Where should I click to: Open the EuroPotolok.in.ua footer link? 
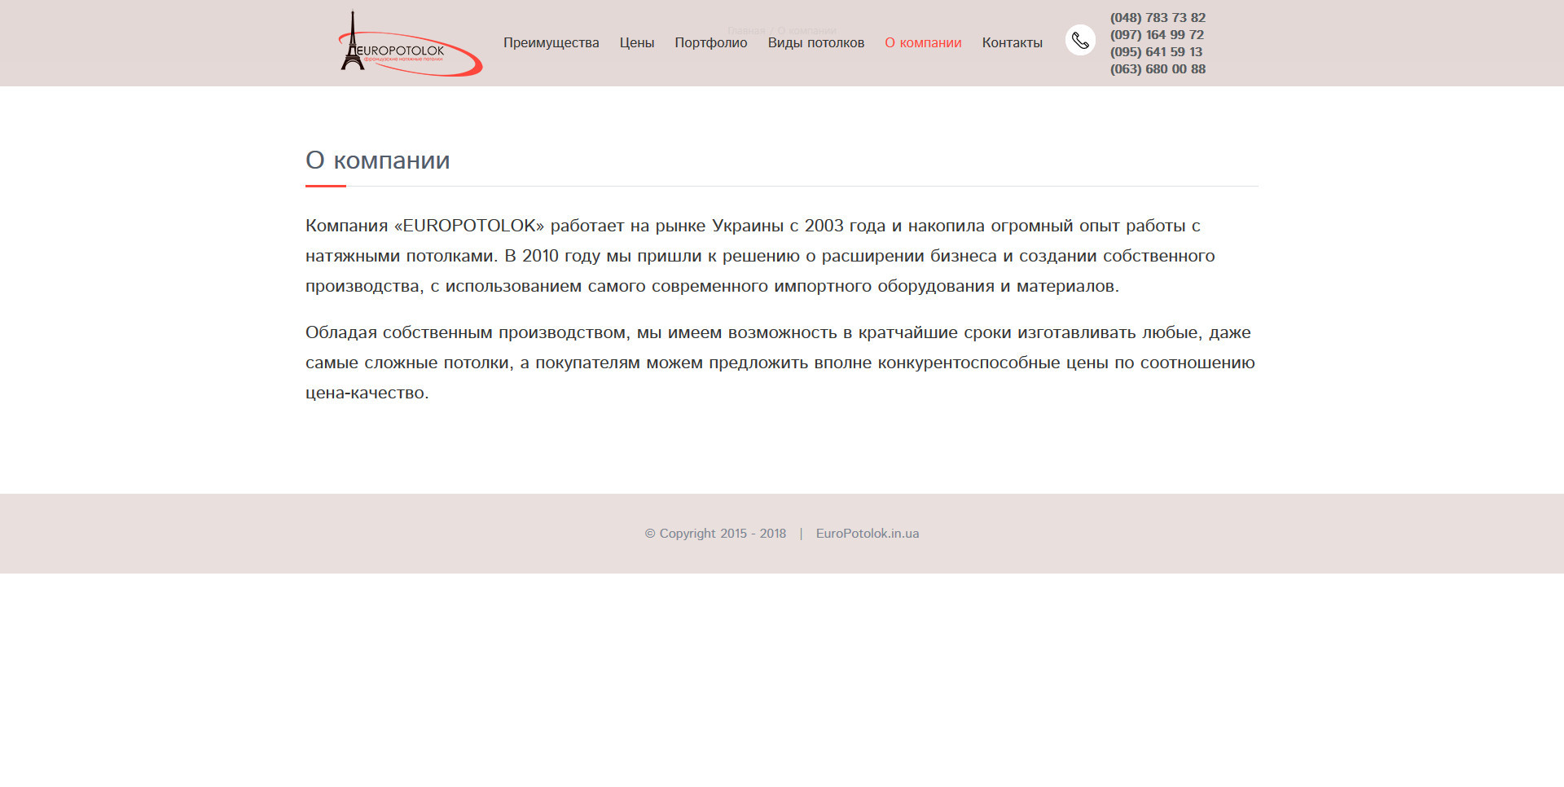click(867, 534)
